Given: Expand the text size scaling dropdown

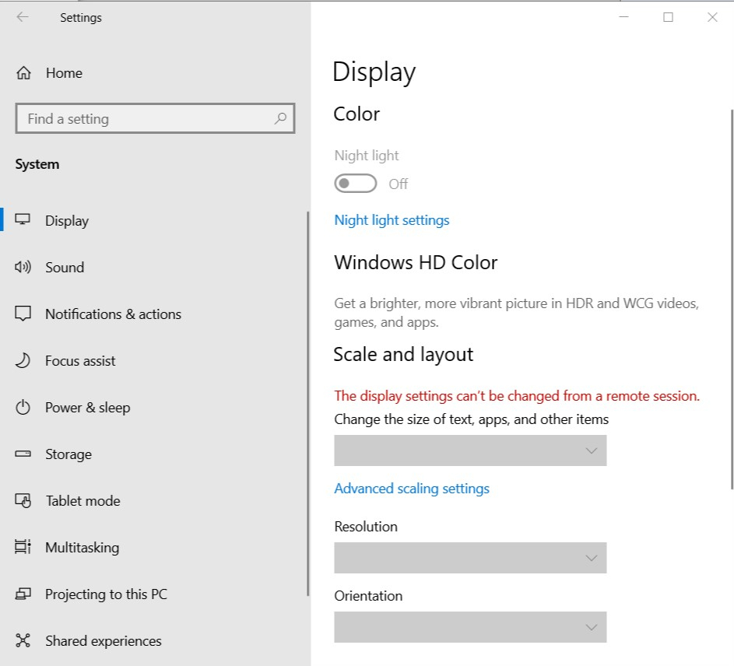Looking at the screenshot, I should [470, 450].
